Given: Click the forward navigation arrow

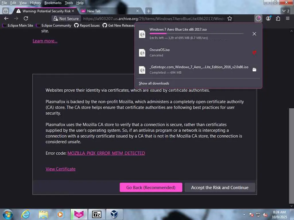Looking at the screenshot, I should [x=16, y=18].
